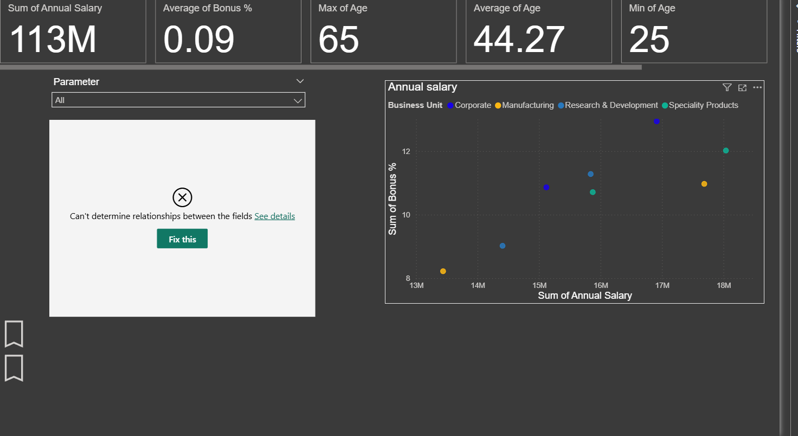Screen dimensions: 798x436
Task: Click the filter icon on Annual salary chart
Action: (727, 87)
